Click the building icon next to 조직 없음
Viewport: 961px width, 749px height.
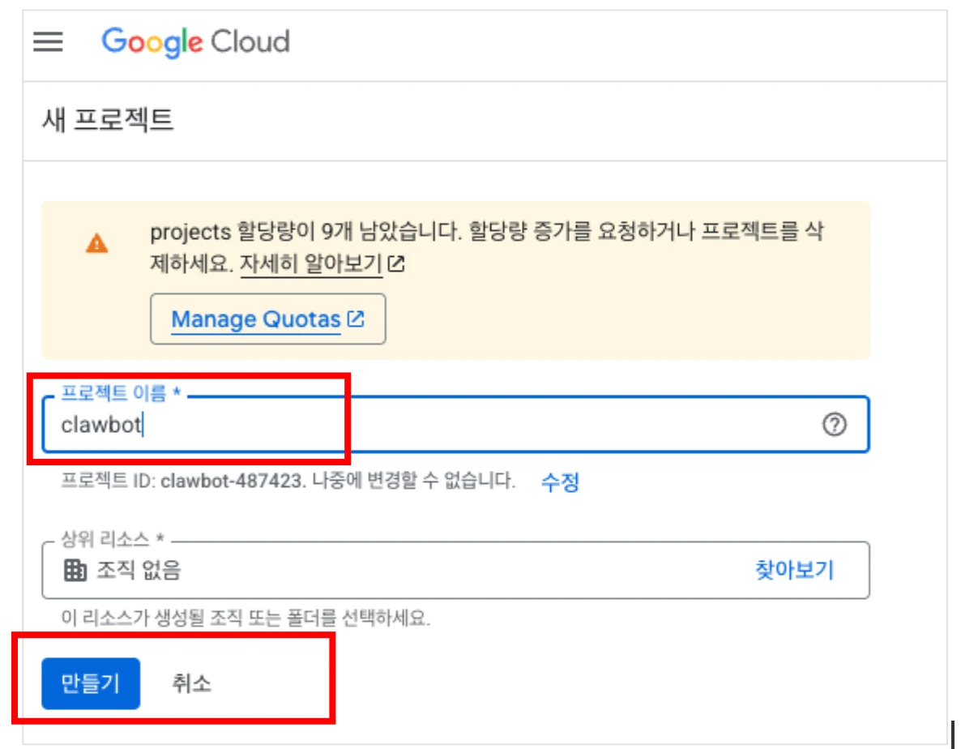(75, 571)
